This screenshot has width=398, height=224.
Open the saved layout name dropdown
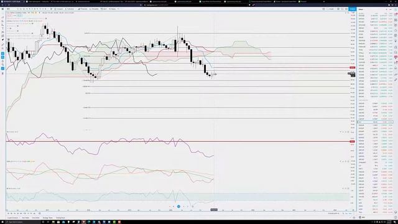[331, 9]
